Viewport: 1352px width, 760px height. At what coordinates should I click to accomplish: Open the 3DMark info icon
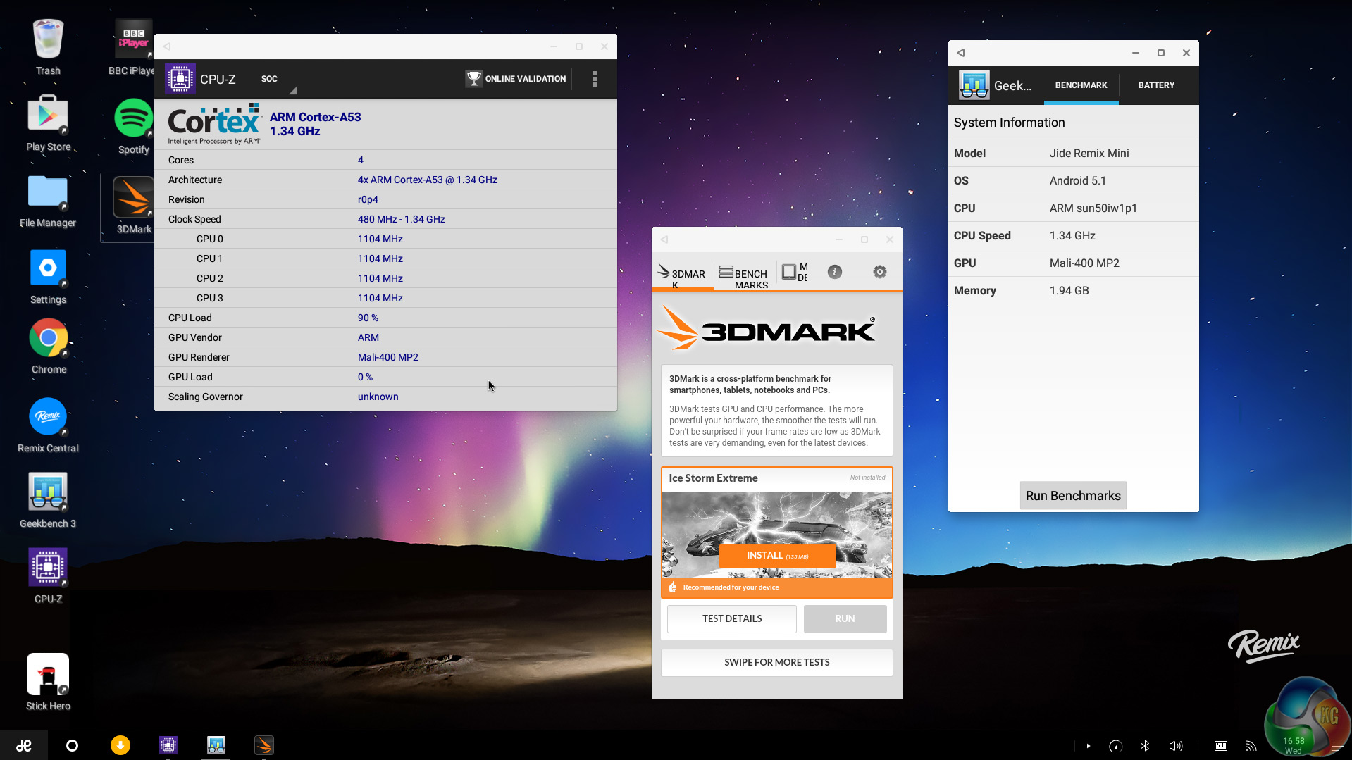coord(834,272)
